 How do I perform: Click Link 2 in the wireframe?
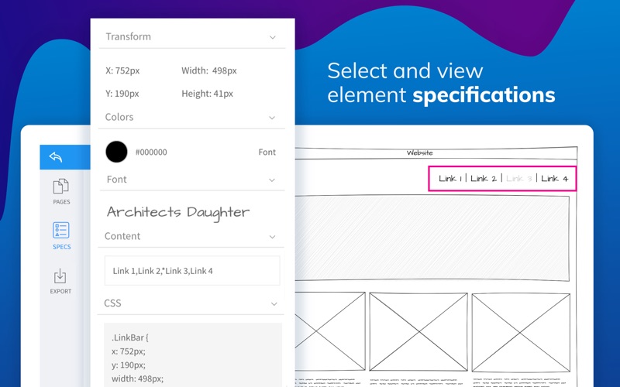coord(483,179)
